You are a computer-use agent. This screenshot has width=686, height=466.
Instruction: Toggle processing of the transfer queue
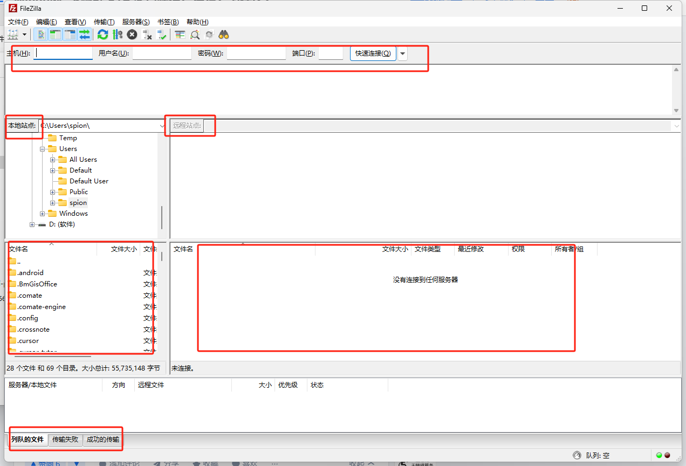pyautogui.click(x=118, y=35)
